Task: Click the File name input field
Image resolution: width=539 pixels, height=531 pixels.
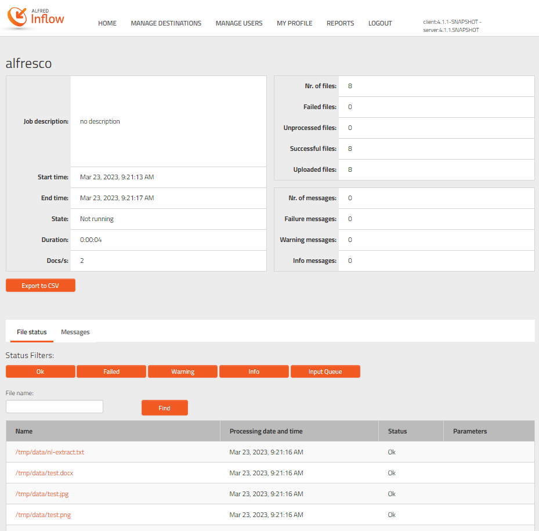Action: 55,407
